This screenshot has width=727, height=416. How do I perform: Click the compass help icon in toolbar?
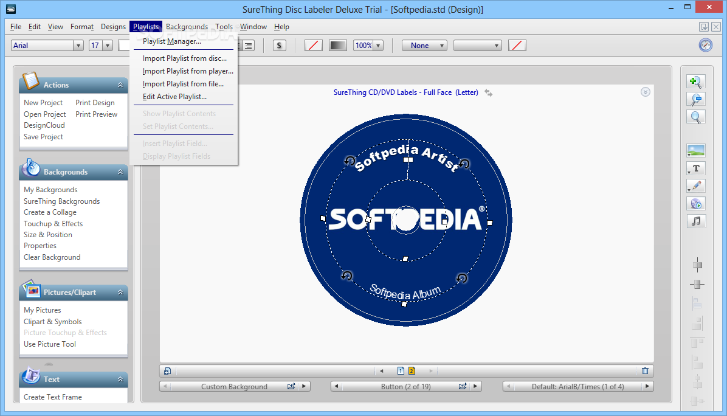tap(705, 45)
